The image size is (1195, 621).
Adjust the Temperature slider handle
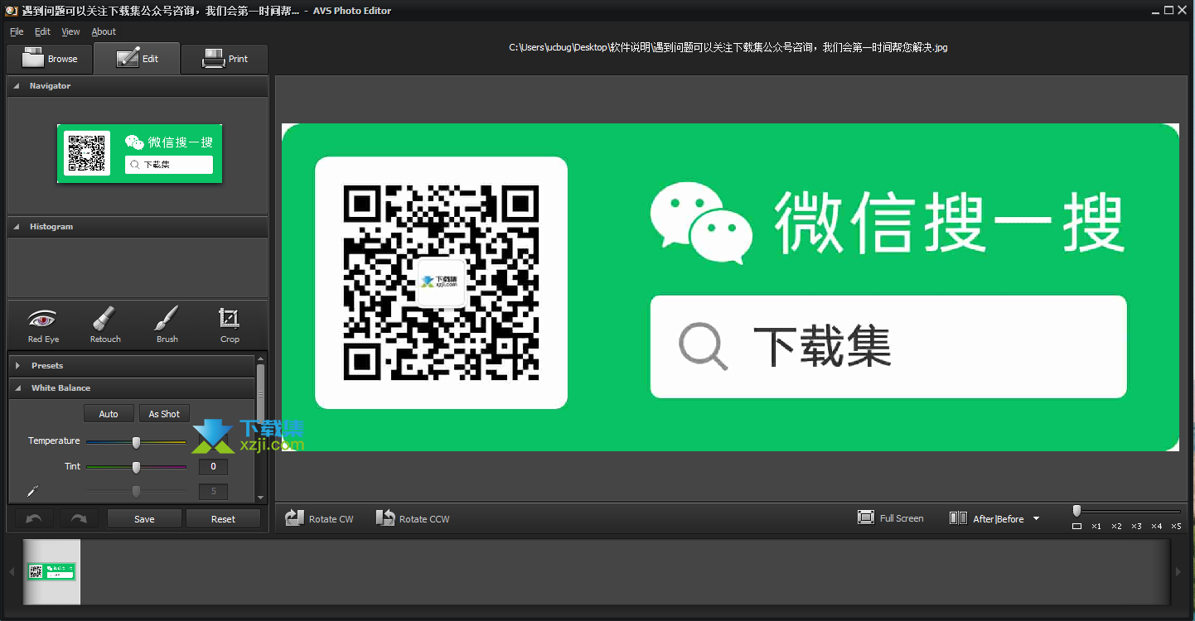(136, 442)
